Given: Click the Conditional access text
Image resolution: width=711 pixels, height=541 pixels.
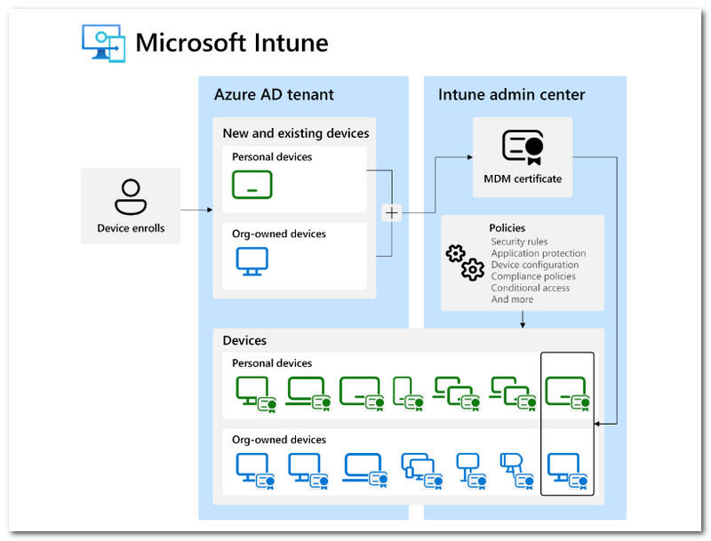Looking at the screenshot, I should click(x=530, y=288).
